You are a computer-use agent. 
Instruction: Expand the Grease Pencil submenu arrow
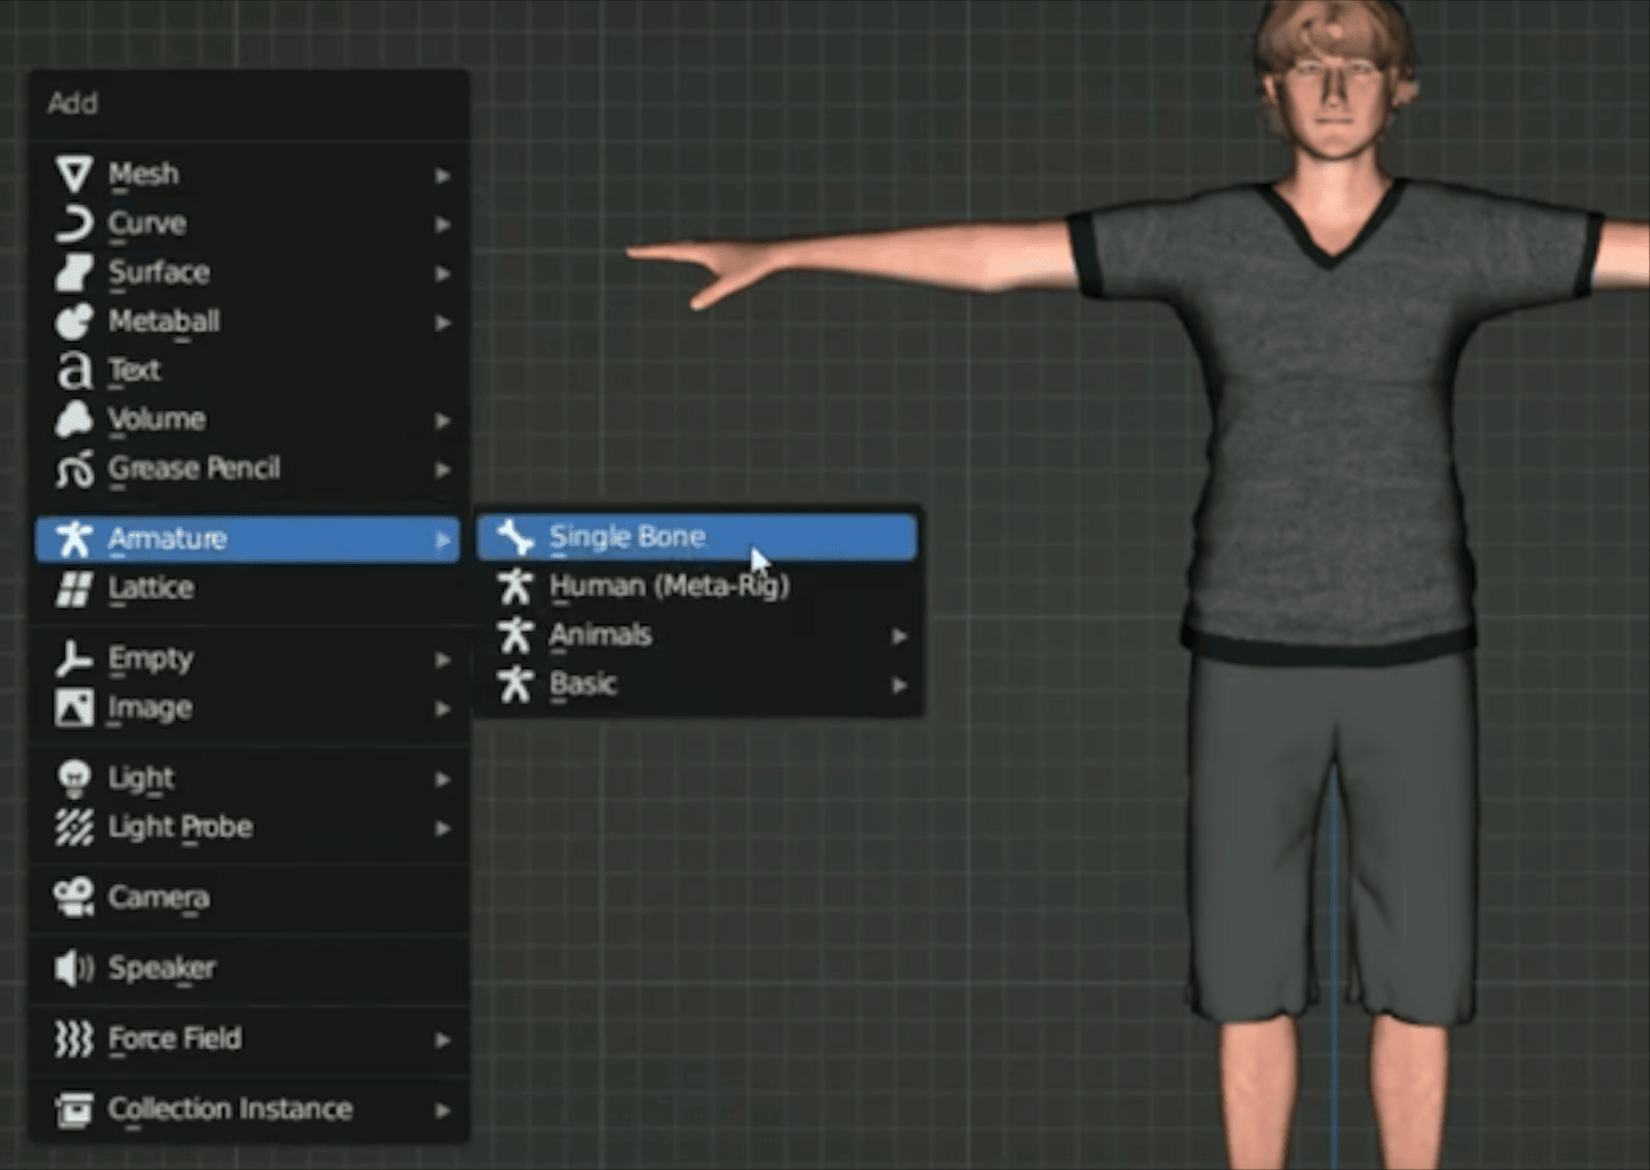click(443, 470)
